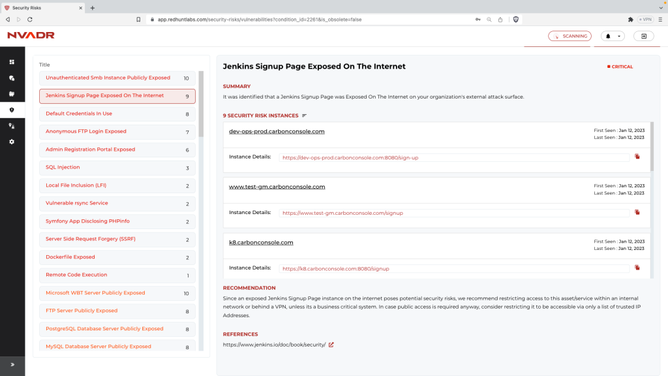Click the sort icon beside Security Risk Instances

[304, 116]
